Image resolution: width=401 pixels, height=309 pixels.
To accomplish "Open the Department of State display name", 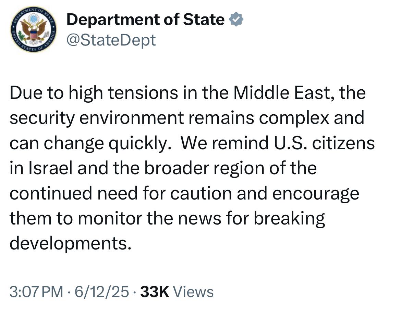I will pyautogui.click(x=145, y=20).
